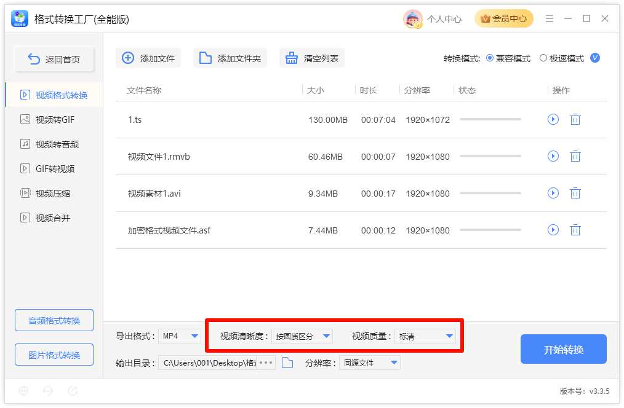Select 视频文件1.rmvb file name
624x408 pixels.
pos(159,157)
